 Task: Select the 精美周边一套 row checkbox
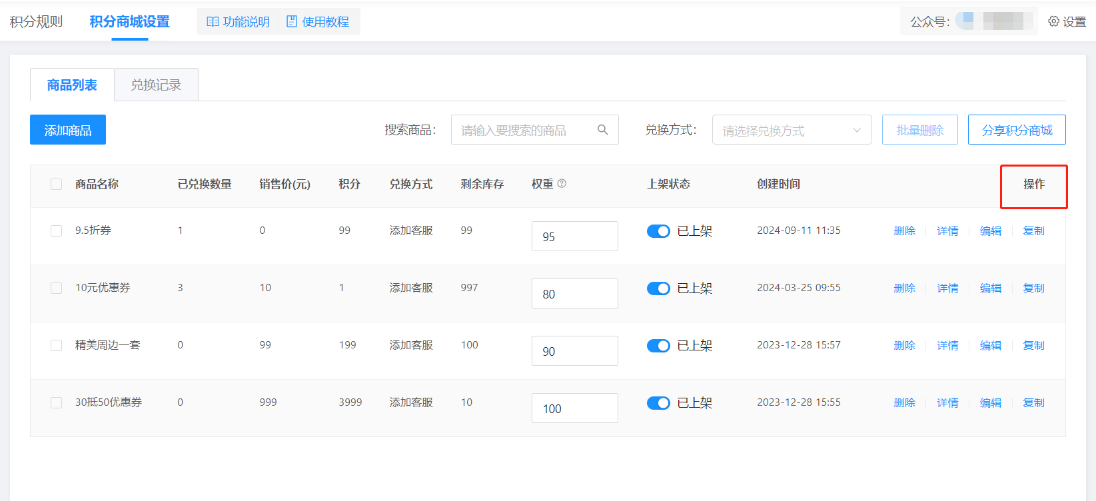[x=56, y=345]
